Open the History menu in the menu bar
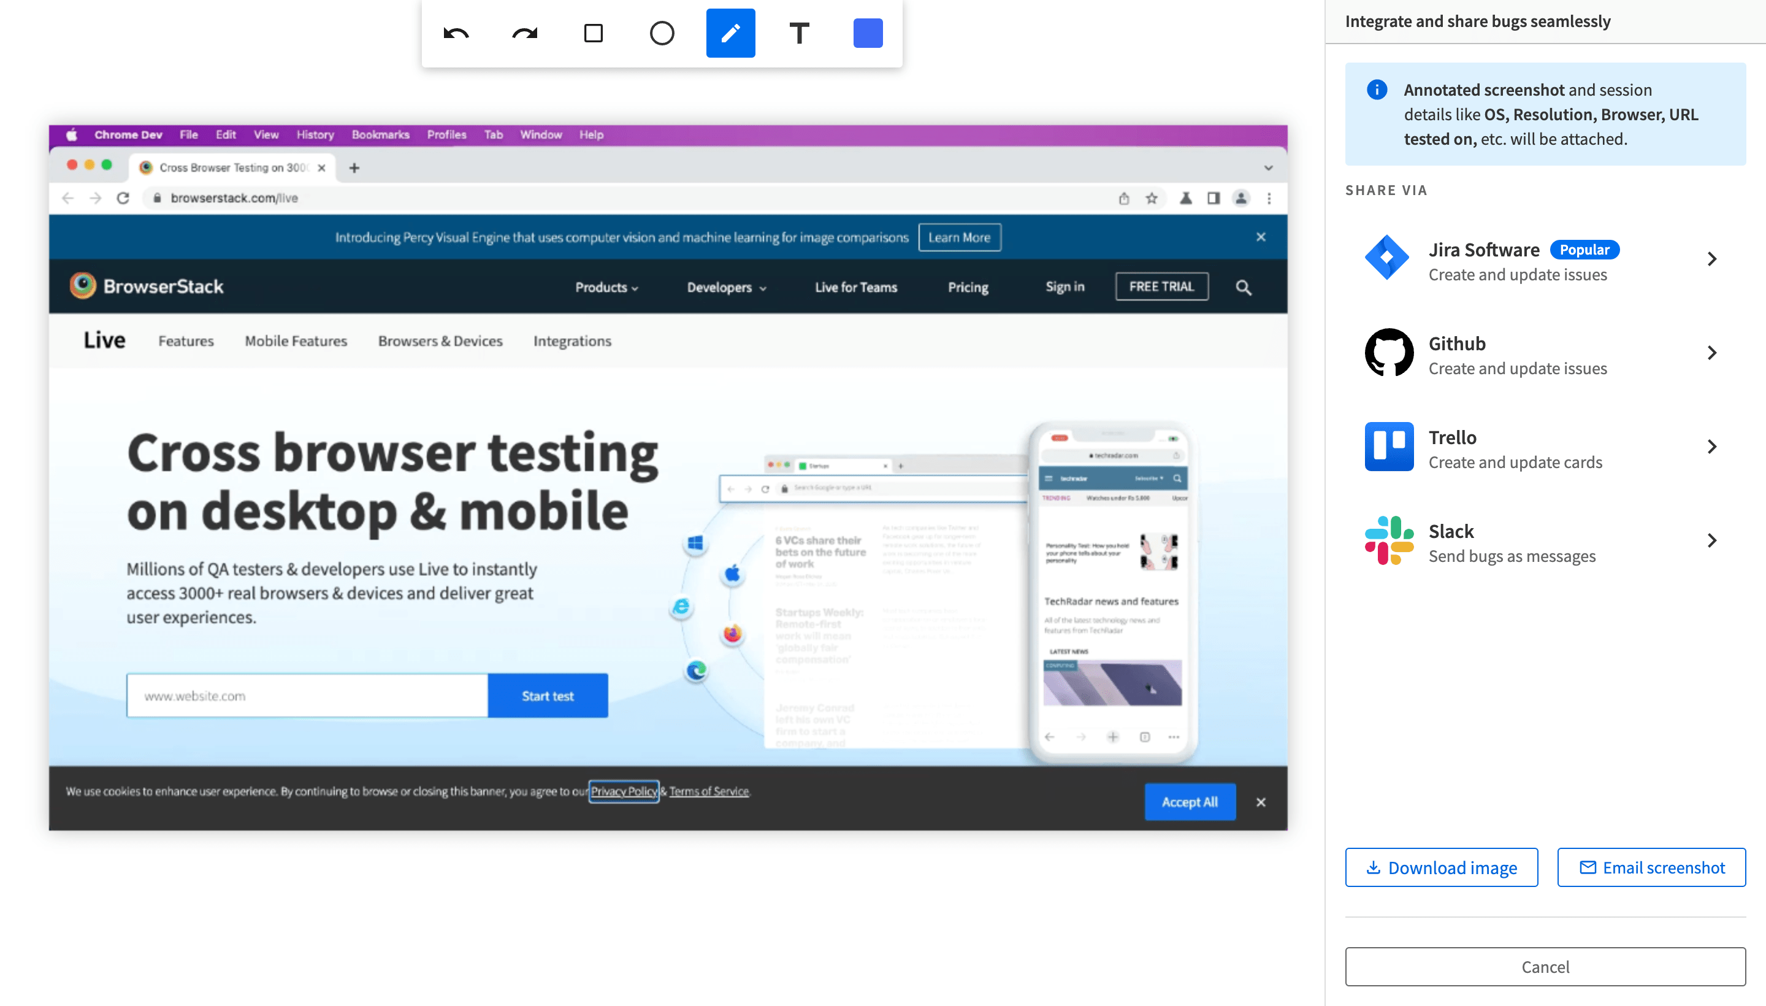 click(315, 134)
